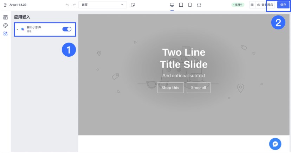This screenshot has width=291, height=153.
Task: Redo the last change
Action: [74, 5]
